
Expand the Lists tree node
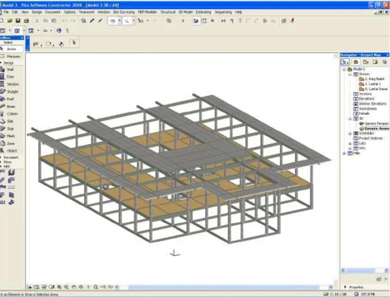(350, 143)
